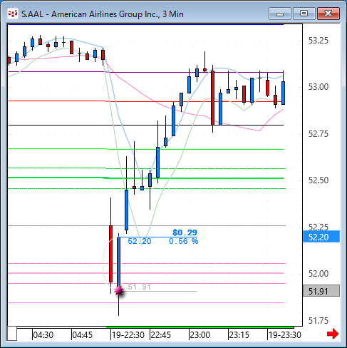The height and width of the screenshot is (348, 347).
Task: Click the 23:00 time axis label
Action: point(200,335)
